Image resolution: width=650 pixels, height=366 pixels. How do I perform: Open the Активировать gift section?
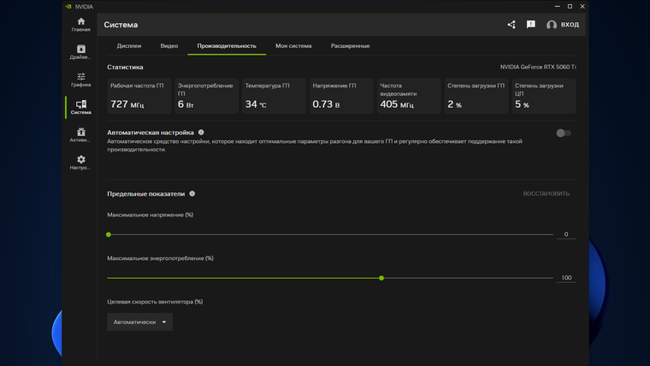(81, 135)
